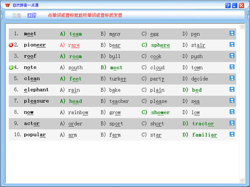The image size is (250, 187).
Task: Click the option word south
Action: [75, 68]
